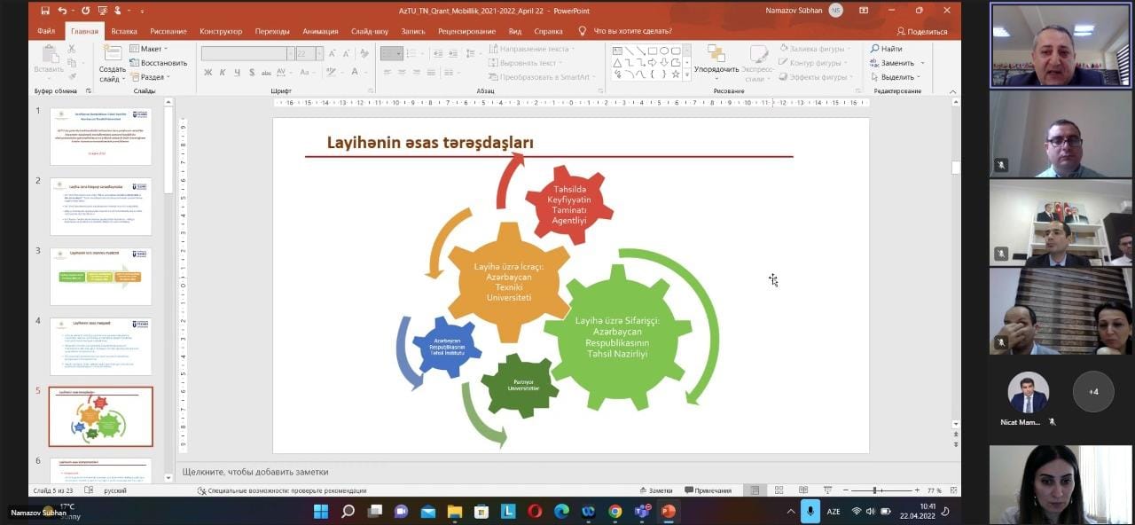Select slide 4 thumbnail in the slide panel
1135x525 pixels.
(100, 347)
